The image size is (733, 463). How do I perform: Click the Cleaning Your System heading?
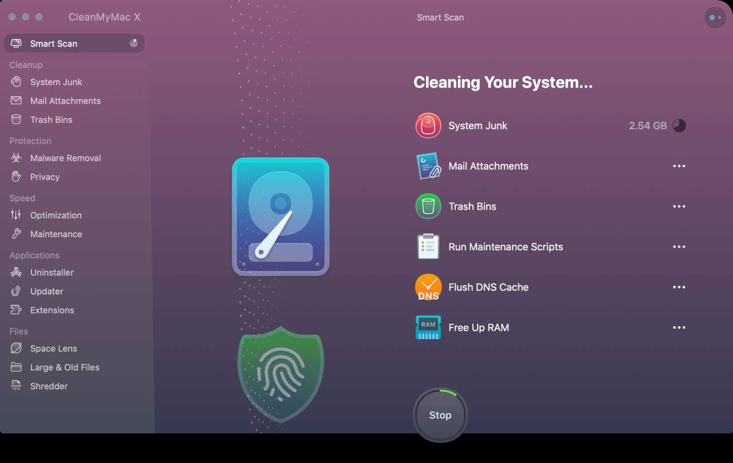click(x=503, y=83)
